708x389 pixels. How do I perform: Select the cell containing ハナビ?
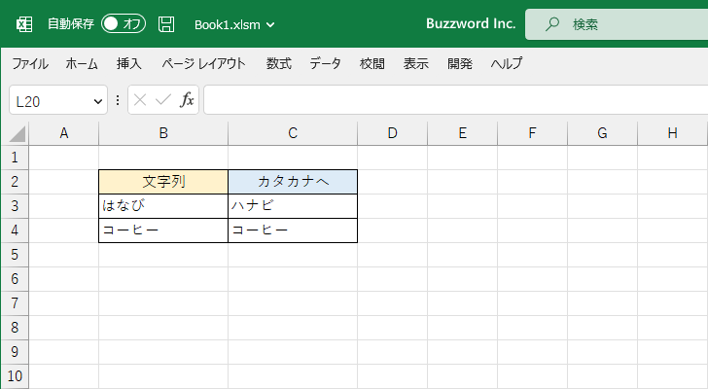pyautogui.click(x=293, y=206)
